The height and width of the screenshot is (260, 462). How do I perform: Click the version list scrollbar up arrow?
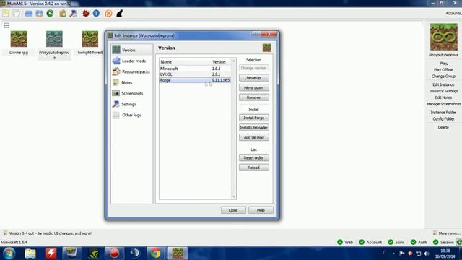234,61
